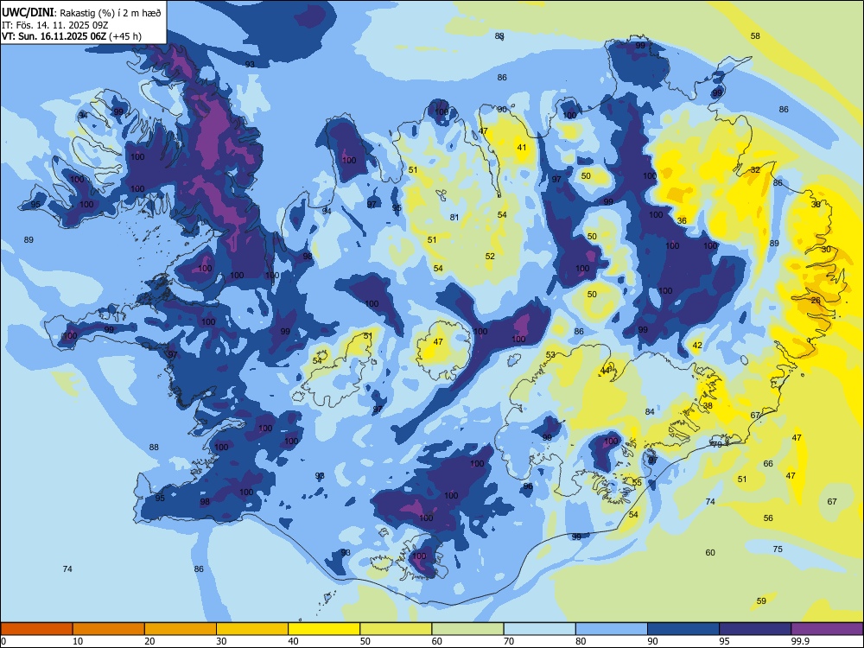Image resolution: width=864 pixels, height=648 pixels.
Task: Select the purple 99.9+ legend swatch
Action: (x=827, y=629)
